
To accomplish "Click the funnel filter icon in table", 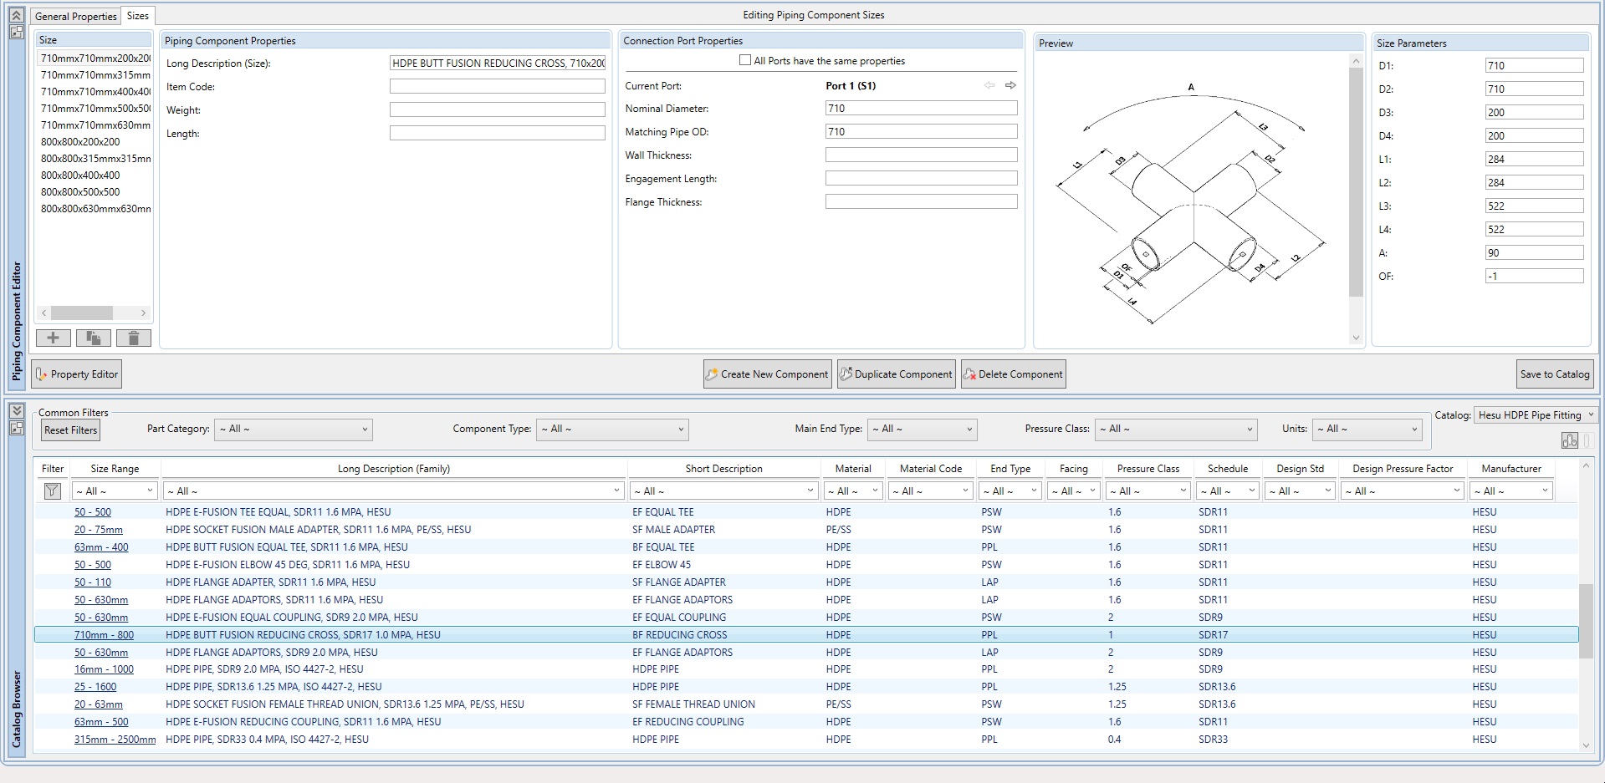I will (x=52, y=491).
